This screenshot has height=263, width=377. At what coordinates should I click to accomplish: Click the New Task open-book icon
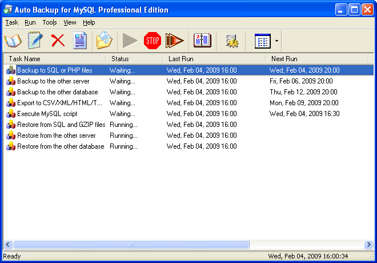(13, 41)
